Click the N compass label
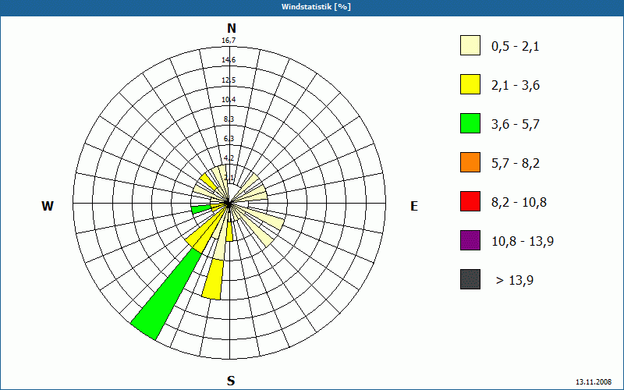Image resolution: width=624 pixels, height=390 pixels. [x=232, y=28]
